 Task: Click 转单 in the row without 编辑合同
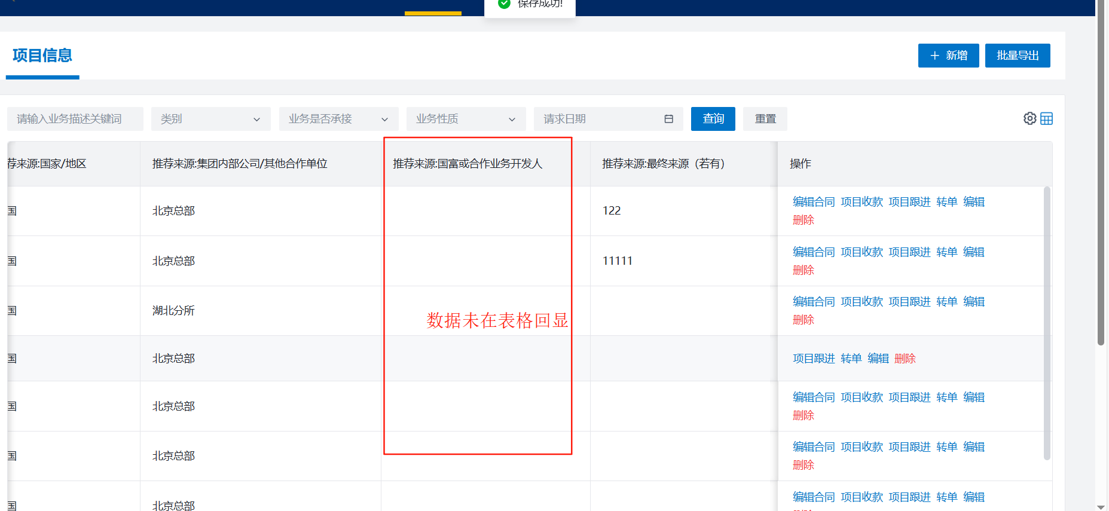coord(851,359)
